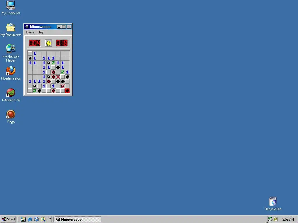Click the sad face new game button
Image resolution: width=298 pixels, height=223 pixels.
pyautogui.click(x=49, y=43)
